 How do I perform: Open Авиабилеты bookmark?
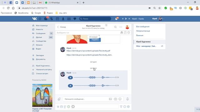pyautogui.click(x=22, y=13)
